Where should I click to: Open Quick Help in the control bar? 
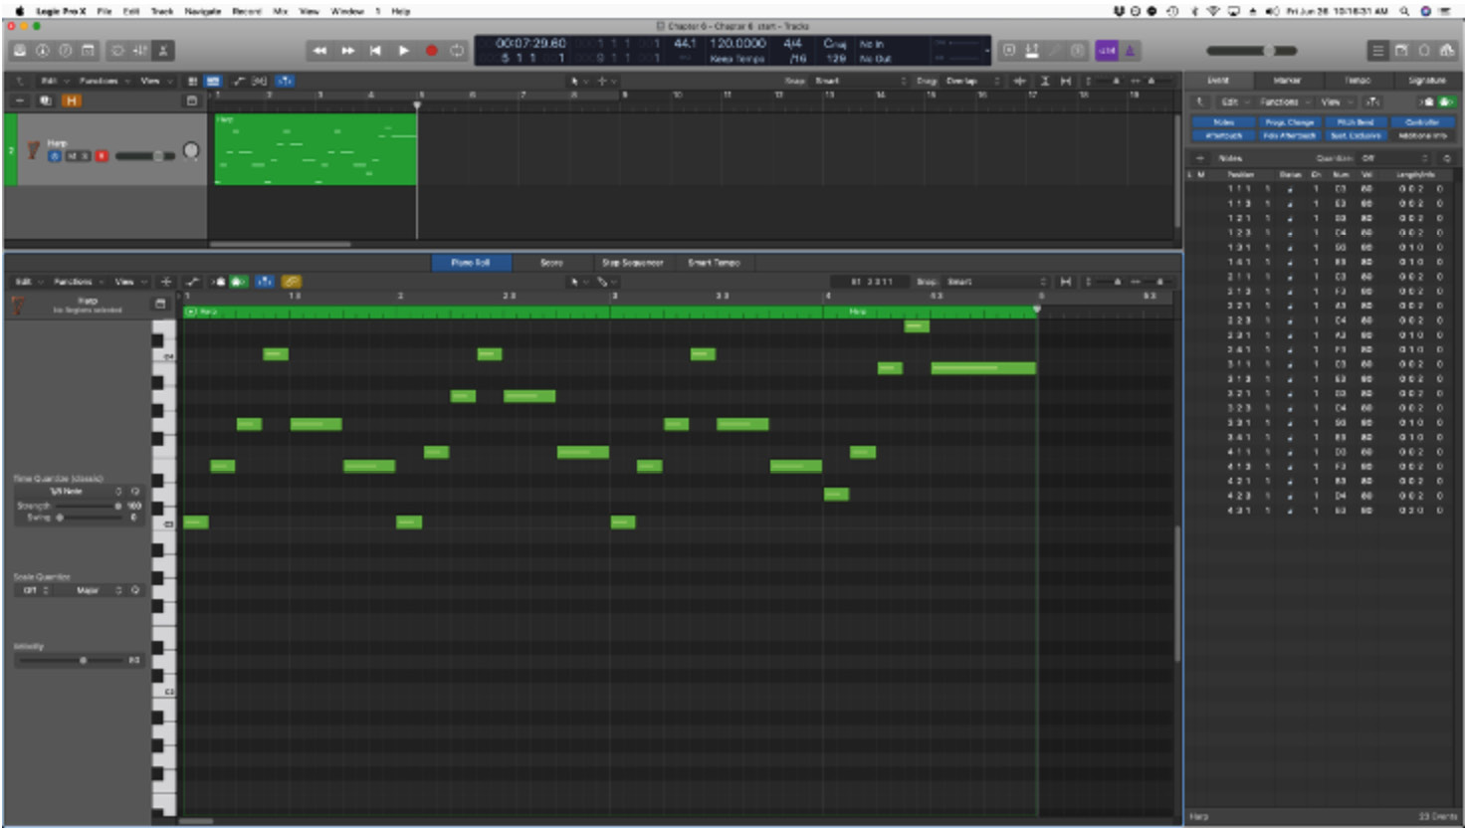(x=66, y=51)
